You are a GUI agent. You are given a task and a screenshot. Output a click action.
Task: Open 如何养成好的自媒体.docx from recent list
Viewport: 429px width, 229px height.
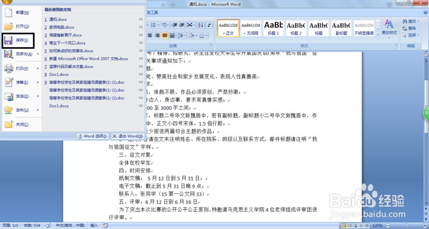(x=71, y=51)
